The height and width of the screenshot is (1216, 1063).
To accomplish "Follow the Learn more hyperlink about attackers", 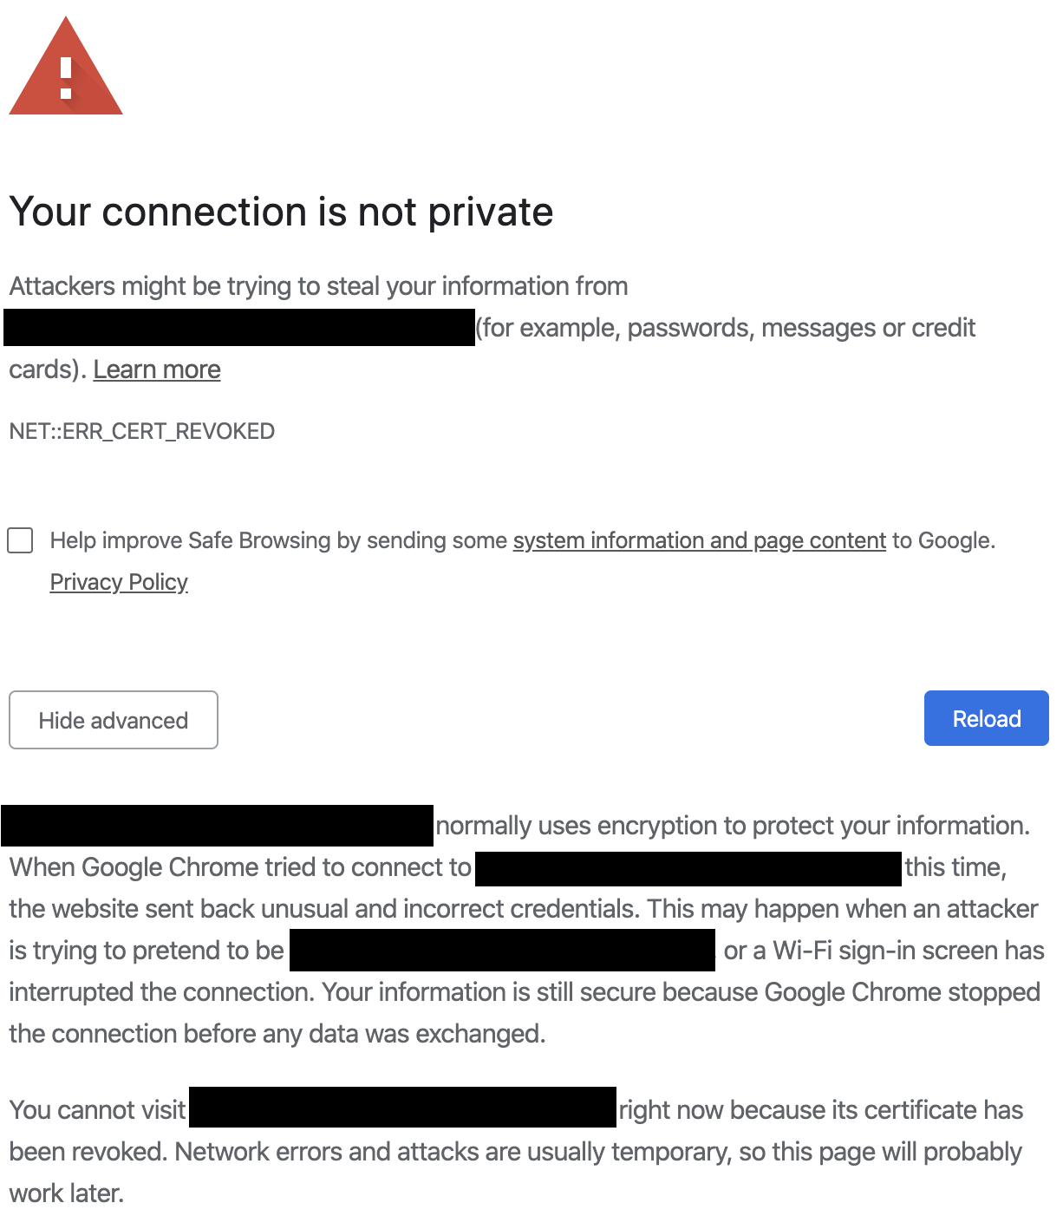I will pos(157,369).
